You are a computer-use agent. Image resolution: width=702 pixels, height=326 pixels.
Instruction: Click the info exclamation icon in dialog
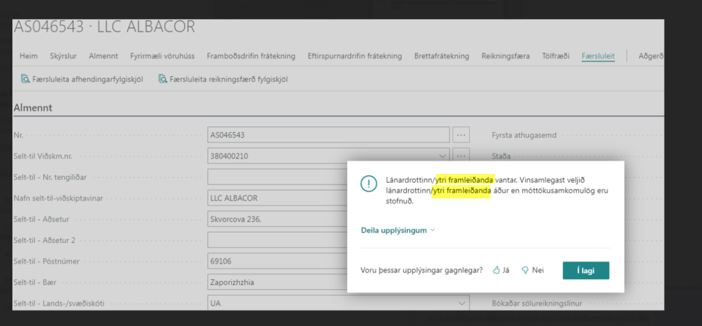click(369, 183)
